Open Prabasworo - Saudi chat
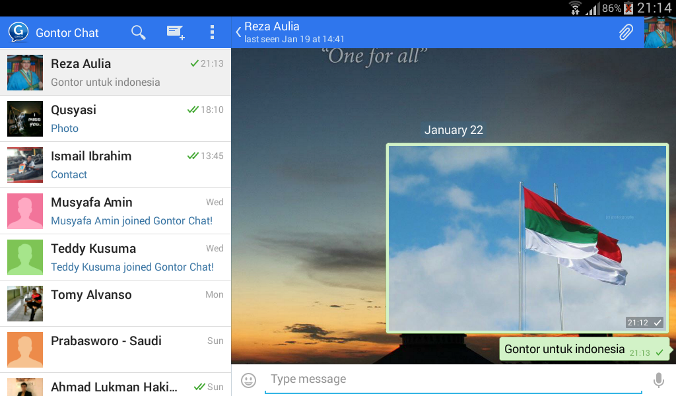Screen dimensions: 676x396 [116, 349]
